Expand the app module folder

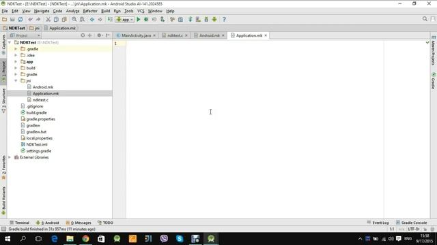point(16,62)
